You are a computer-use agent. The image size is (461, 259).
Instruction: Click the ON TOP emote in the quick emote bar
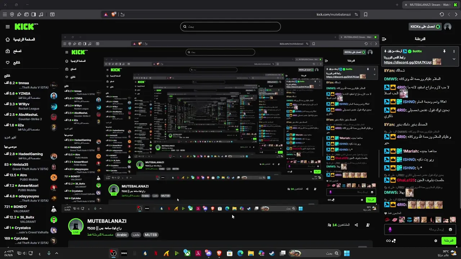pyautogui.click(x=409, y=220)
